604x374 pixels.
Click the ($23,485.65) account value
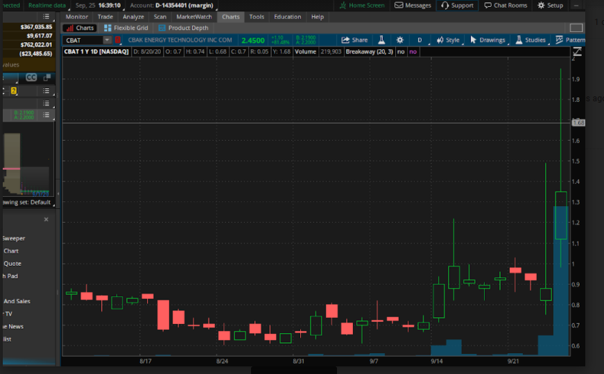(x=35, y=53)
